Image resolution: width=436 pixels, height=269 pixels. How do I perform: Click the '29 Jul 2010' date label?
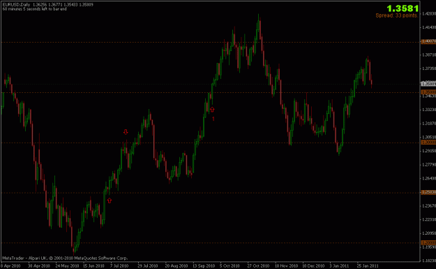(x=148, y=266)
